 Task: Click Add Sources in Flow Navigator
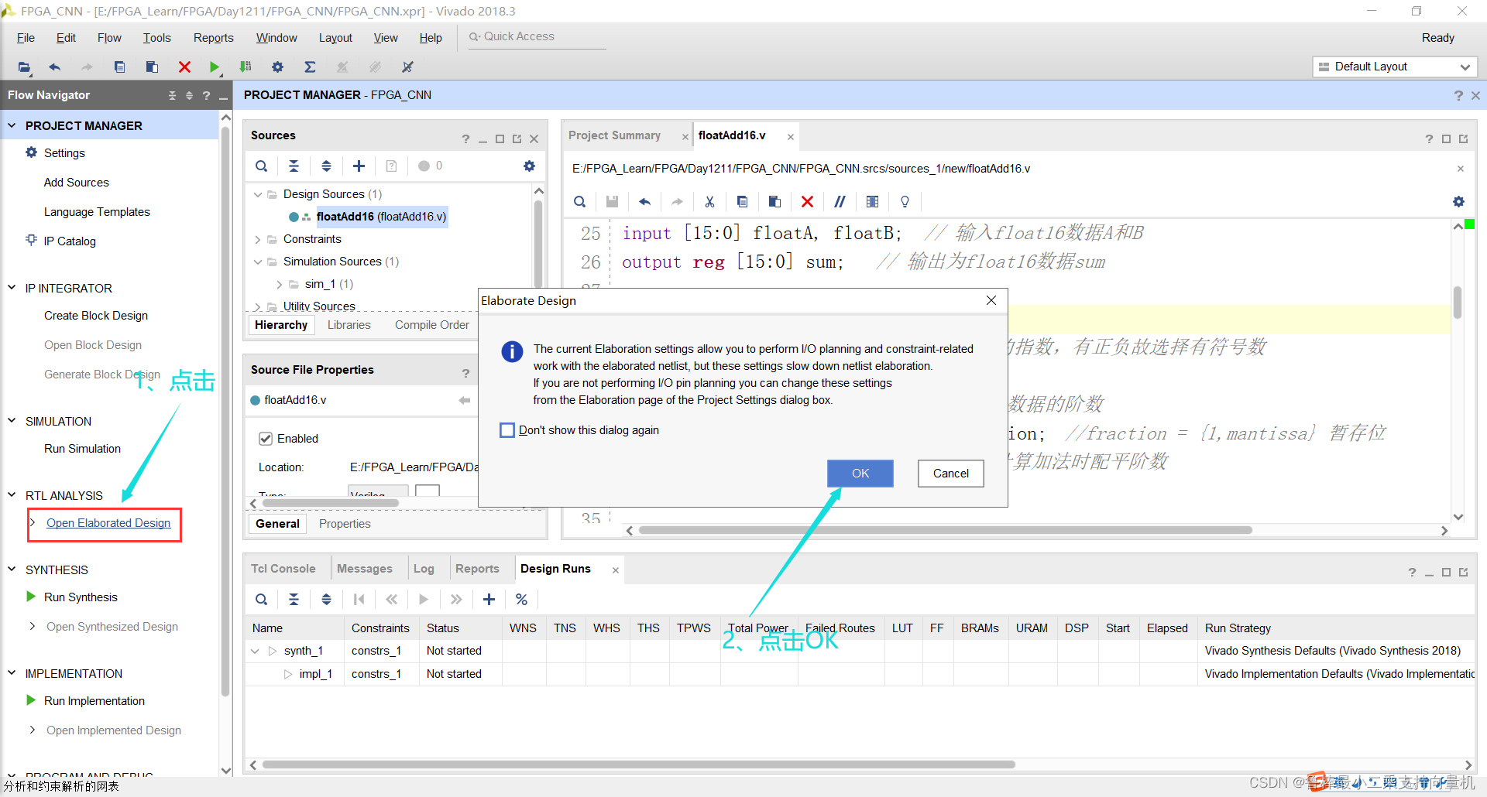[x=77, y=183]
